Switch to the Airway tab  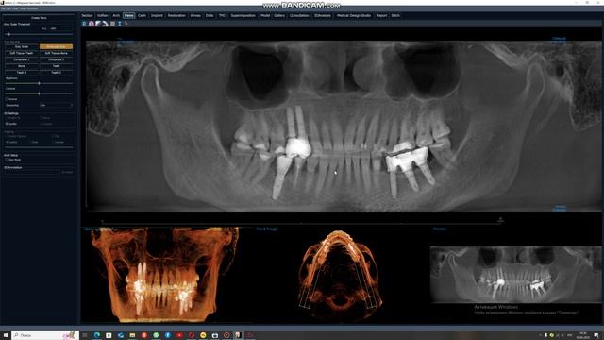pos(195,15)
